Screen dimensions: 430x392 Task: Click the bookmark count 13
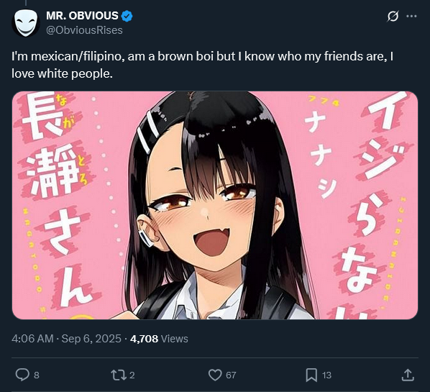[x=326, y=375]
